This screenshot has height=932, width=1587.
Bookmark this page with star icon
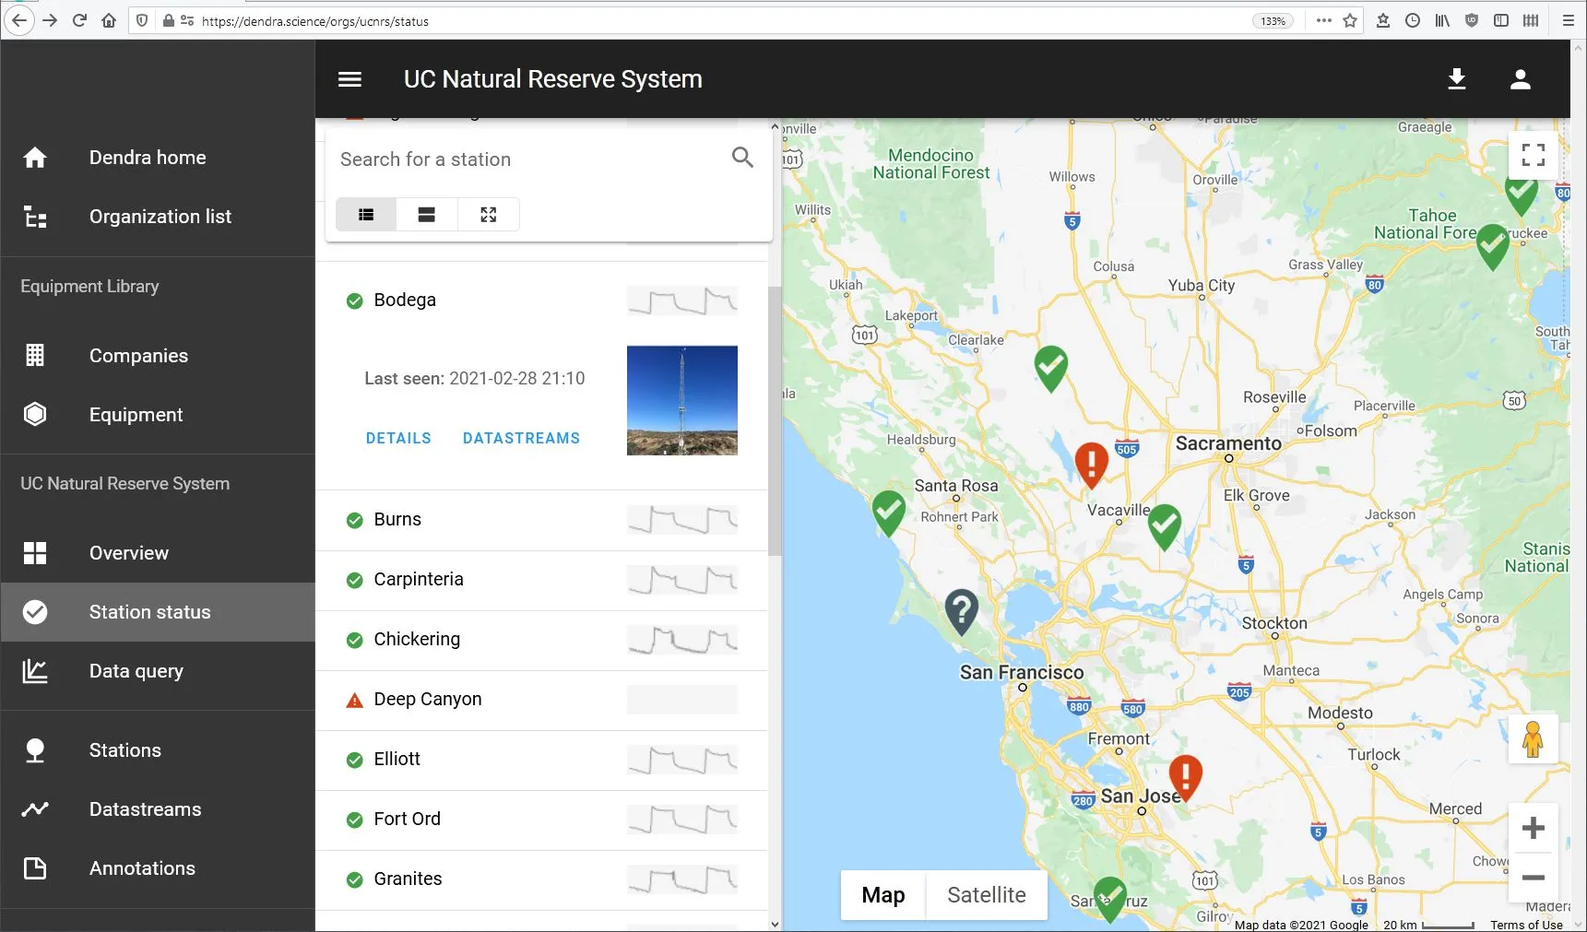(x=1350, y=20)
